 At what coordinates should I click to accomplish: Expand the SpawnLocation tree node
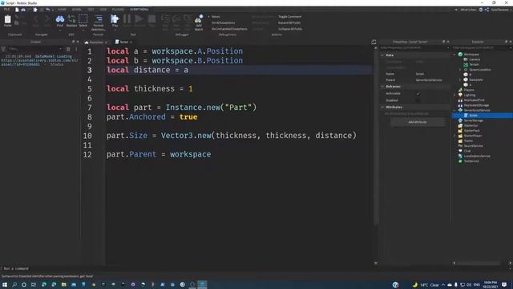(460, 70)
